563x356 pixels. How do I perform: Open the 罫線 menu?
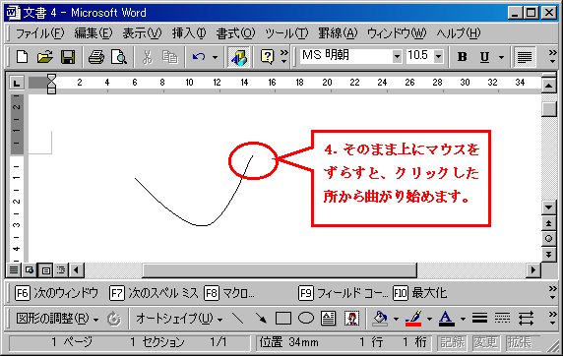point(338,33)
